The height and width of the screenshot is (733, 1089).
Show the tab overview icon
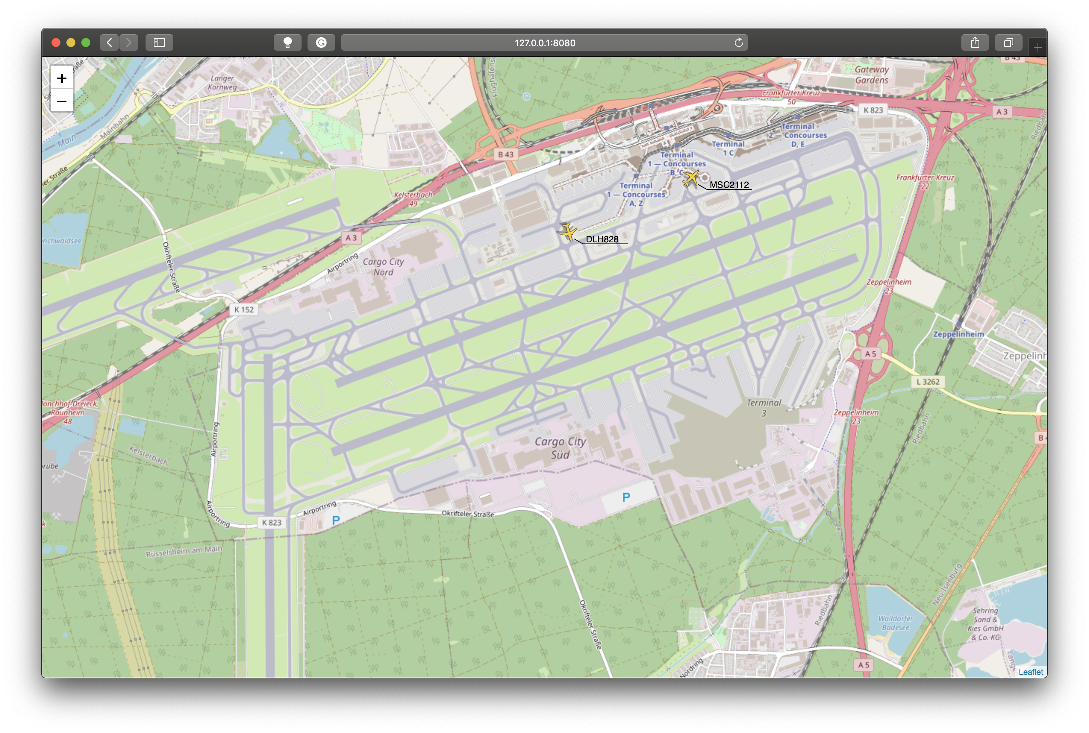point(1008,43)
